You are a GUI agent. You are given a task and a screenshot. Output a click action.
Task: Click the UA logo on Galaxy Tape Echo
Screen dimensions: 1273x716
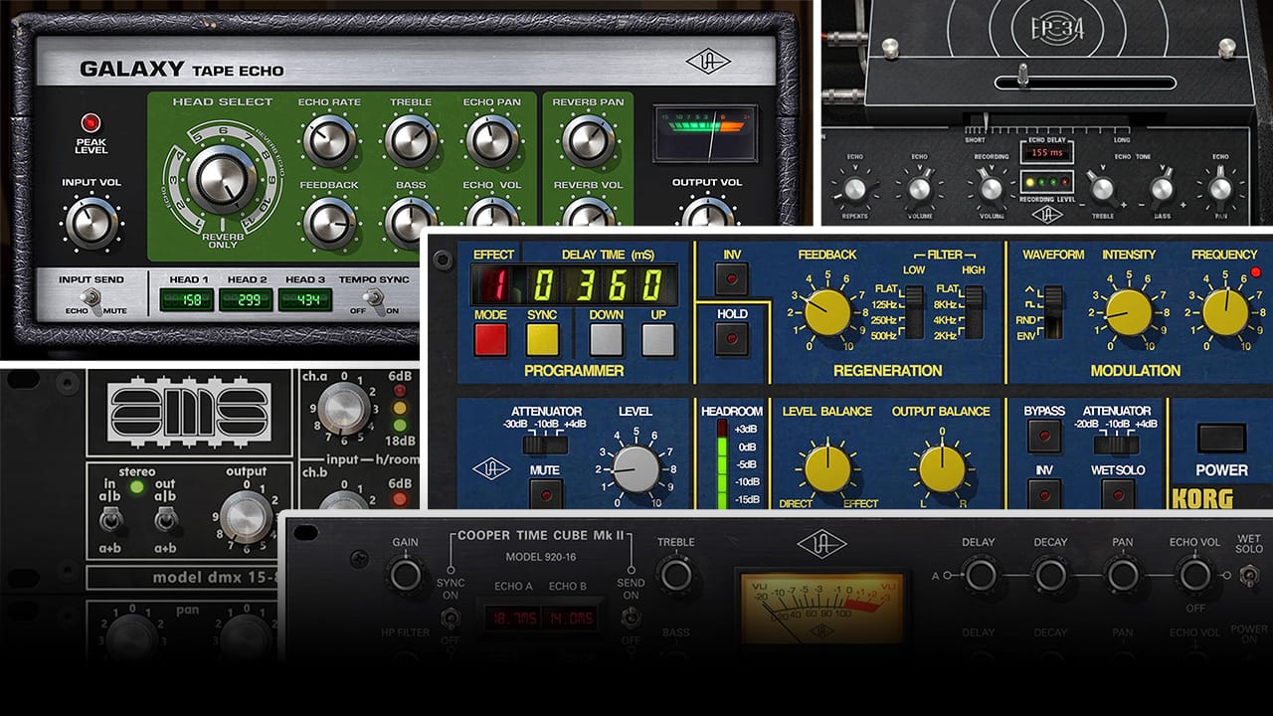(707, 63)
